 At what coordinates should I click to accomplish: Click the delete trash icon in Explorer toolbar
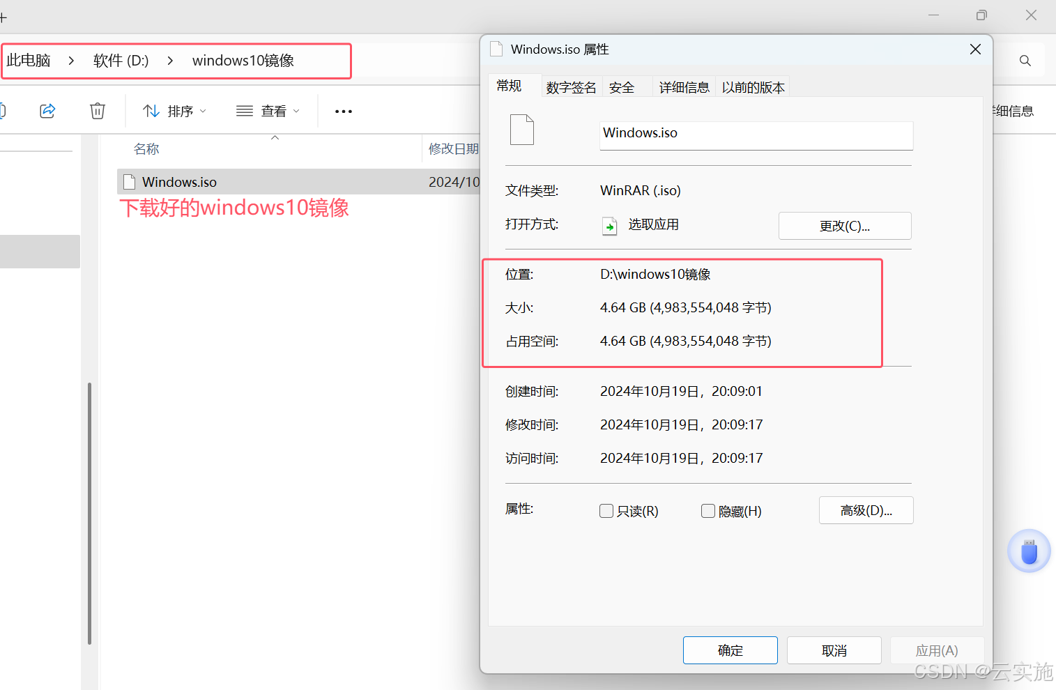pos(98,111)
